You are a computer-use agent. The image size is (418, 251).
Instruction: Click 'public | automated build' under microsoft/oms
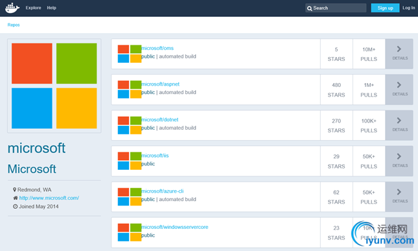tap(168, 56)
